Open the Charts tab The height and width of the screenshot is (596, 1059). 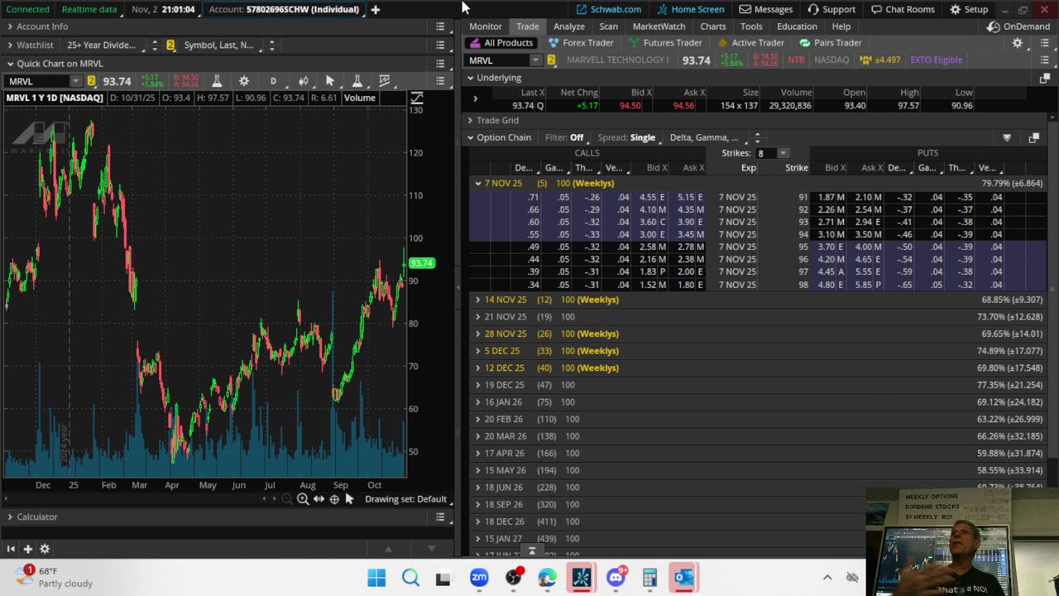pos(712,26)
